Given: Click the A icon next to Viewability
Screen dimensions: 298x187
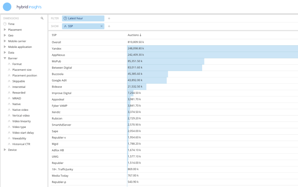Looking at the screenshot, I should coord(9,138).
